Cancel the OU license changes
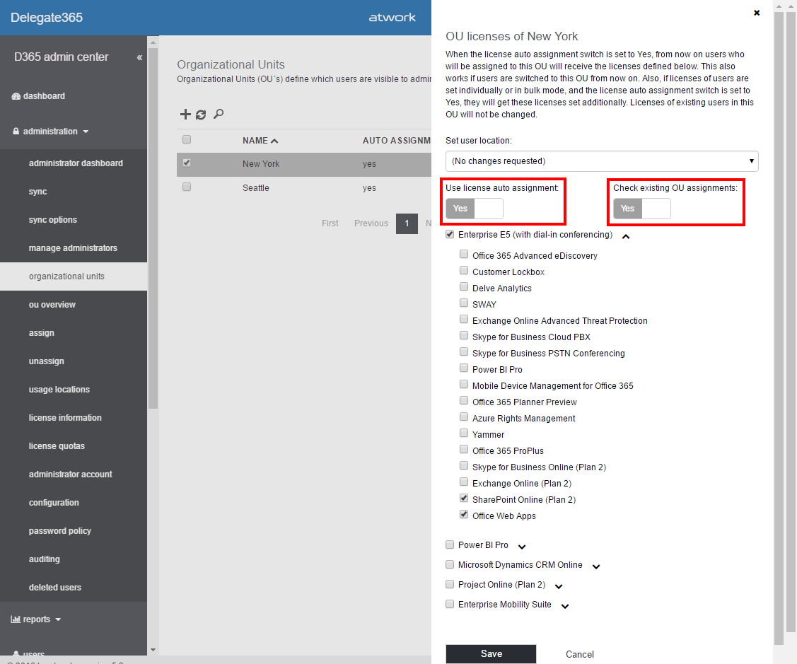 [579, 654]
